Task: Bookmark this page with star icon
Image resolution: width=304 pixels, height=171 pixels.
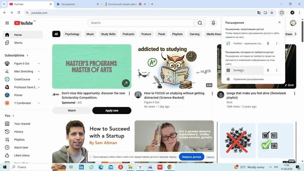Action: coord(272,13)
